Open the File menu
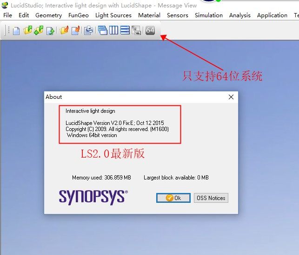Screen dimensions: 299x255 pyautogui.click(x=7, y=15)
